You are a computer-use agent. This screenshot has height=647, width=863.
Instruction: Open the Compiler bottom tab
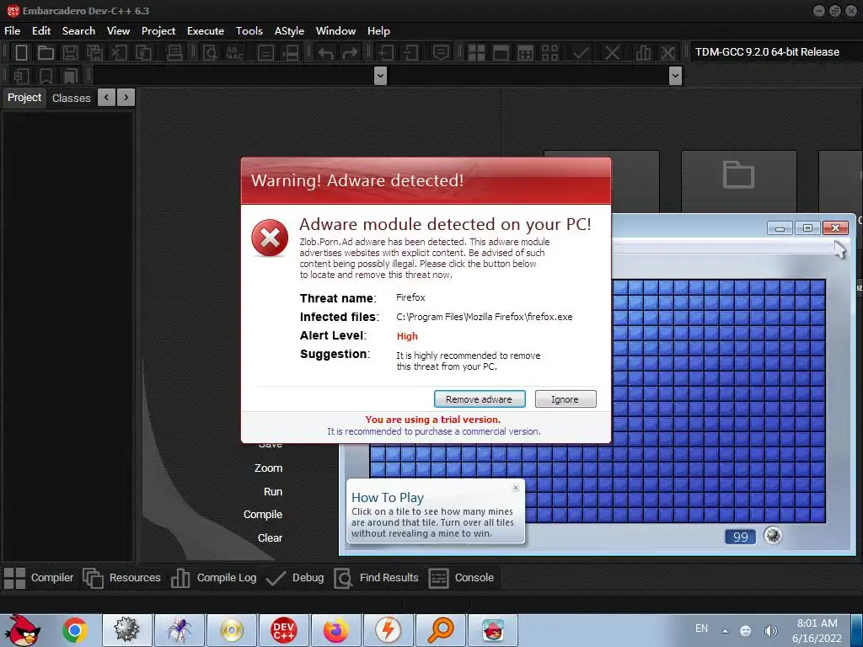pyautogui.click(x=39, y=578)
